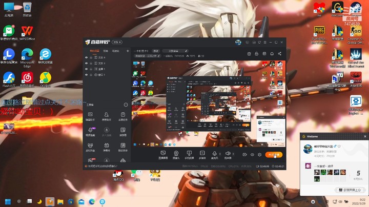Hide the 全屏 1 layer with its eye icon
The image size is (369, 207).
pyautogui.click(x=87, y=69)
